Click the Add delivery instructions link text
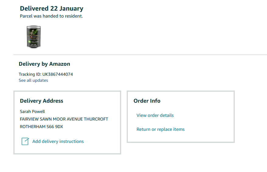 [58, 141]
